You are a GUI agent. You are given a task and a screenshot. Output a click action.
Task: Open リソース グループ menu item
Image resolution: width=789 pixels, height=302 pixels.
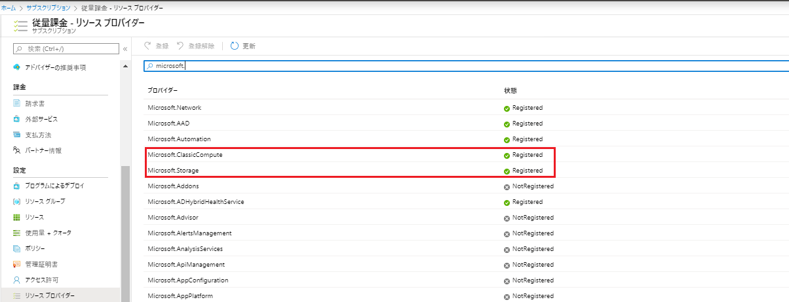(45, 201)
